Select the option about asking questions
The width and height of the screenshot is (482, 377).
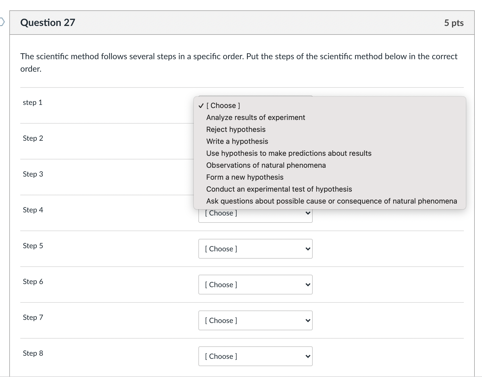click(331, 201)
